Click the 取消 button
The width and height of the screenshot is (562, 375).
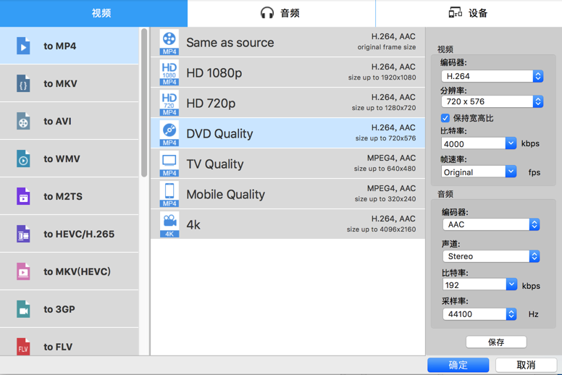(527, 365)
